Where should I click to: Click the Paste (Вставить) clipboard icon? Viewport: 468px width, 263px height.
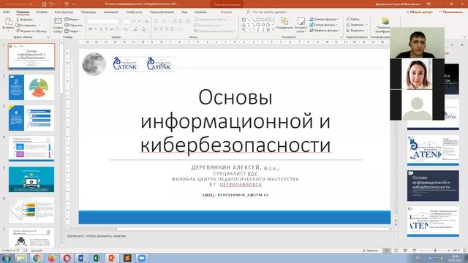click(x=8, y=22)
